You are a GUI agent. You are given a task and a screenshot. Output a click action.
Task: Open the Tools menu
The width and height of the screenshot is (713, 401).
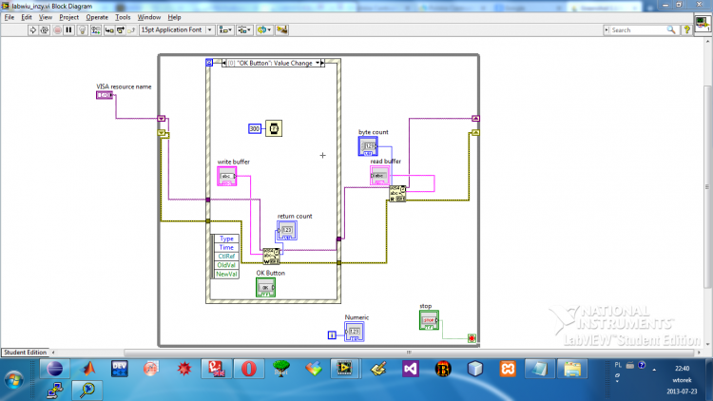[x=123, y=17]
